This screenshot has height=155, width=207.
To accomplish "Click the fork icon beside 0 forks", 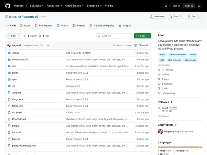I will 159,88.
